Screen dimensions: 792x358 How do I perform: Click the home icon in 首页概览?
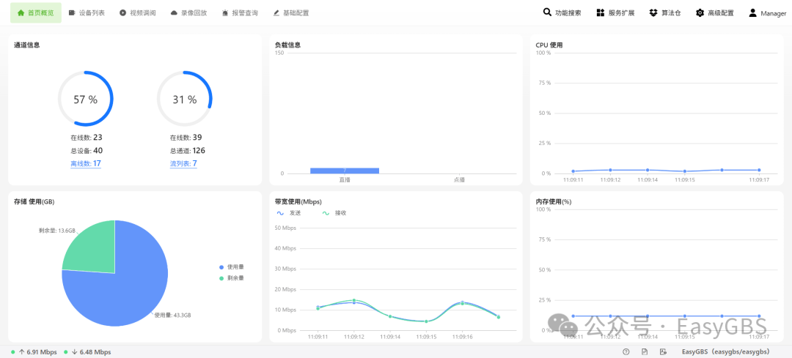click(x=21, y=13)
